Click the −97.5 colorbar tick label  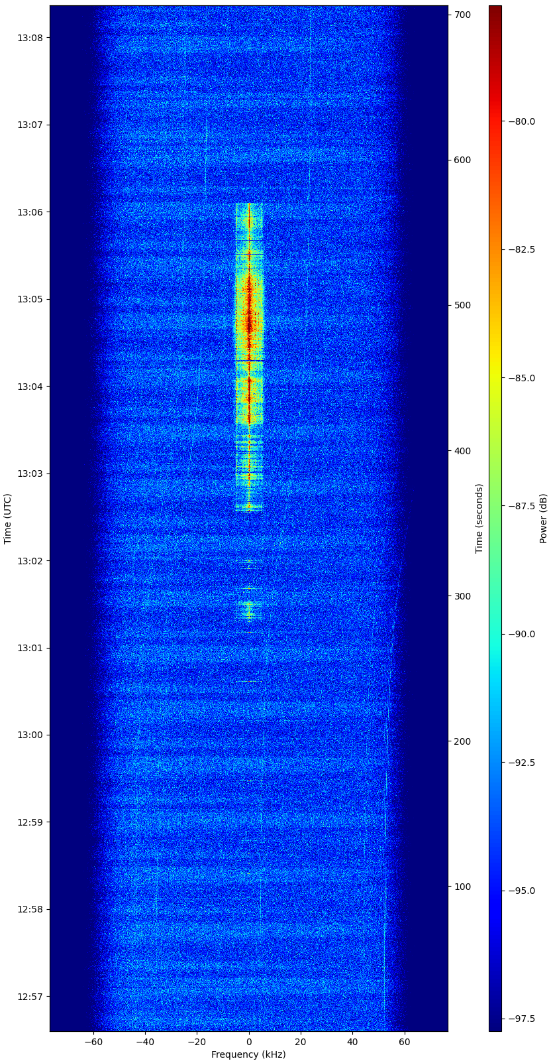[x=521, y=1019]
